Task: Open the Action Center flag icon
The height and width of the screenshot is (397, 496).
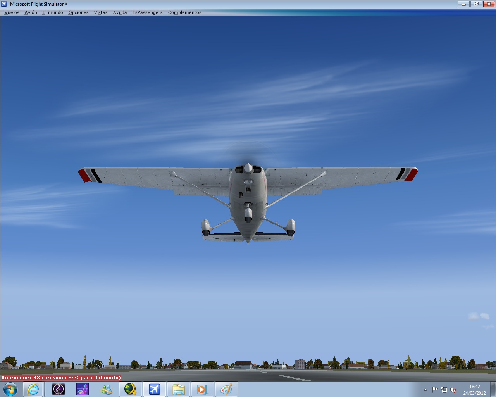Action: coord(434,390)
